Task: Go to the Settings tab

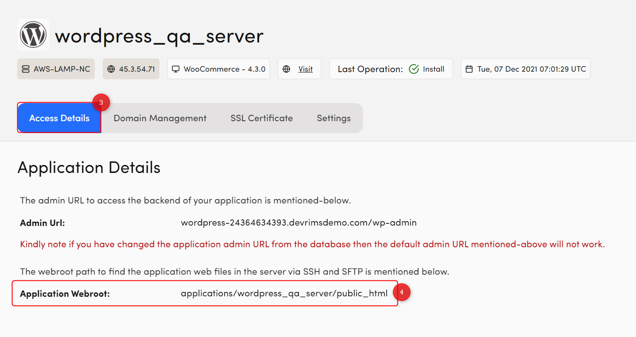Action: 334,118
